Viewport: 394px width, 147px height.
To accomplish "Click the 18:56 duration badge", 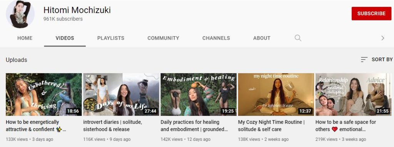I will coord(73,111).
